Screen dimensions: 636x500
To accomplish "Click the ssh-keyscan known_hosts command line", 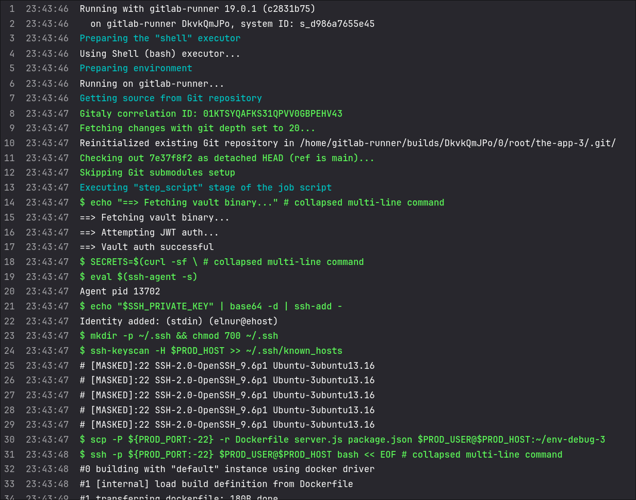I will 211,351.
